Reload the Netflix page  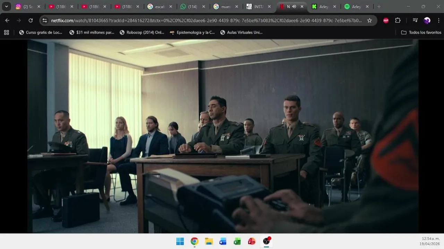(31, 20)
